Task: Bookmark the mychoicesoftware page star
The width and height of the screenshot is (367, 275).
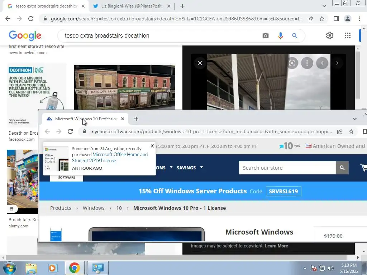Action: (x=351, y=131)
